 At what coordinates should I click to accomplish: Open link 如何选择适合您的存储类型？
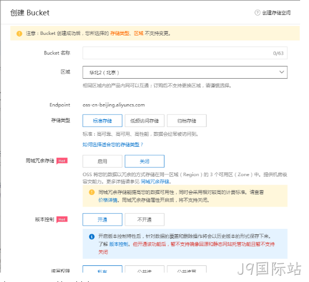click(113, 145)
